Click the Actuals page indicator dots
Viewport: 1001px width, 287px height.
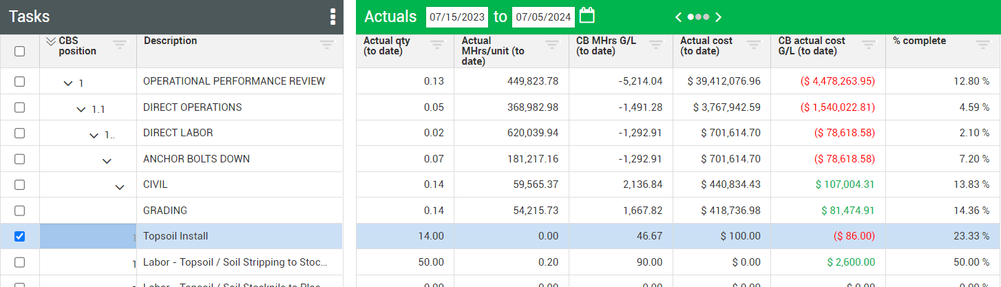(698, 17)
